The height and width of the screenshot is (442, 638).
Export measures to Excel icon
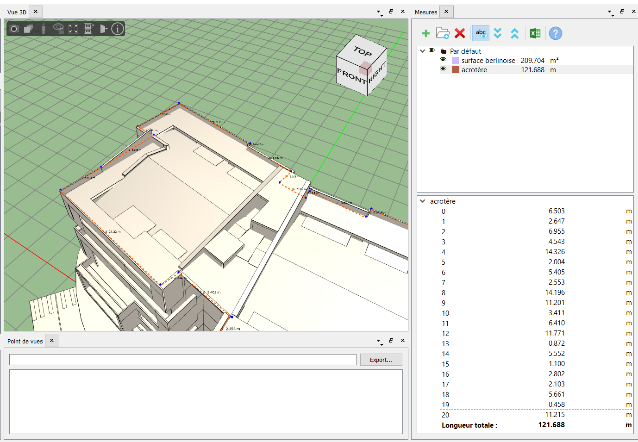(535, 33)
